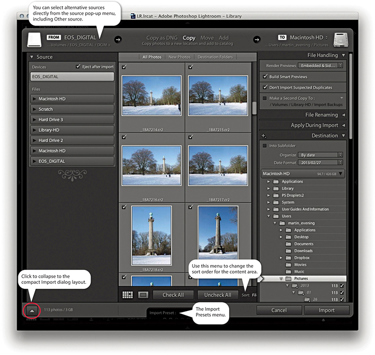Expand File Renaming panel
The width and height of the screenshot is (375, 355).
coord(343,115)
